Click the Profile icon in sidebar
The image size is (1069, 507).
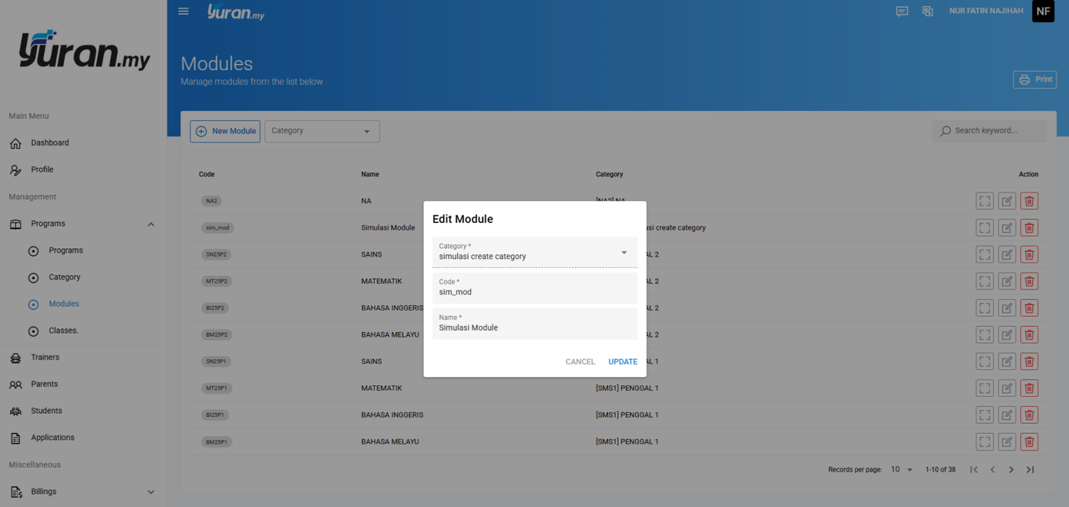[15, 170]
